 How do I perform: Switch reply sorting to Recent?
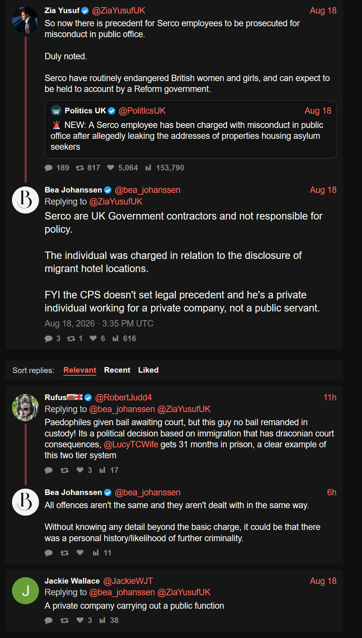[x=117, y=370]
